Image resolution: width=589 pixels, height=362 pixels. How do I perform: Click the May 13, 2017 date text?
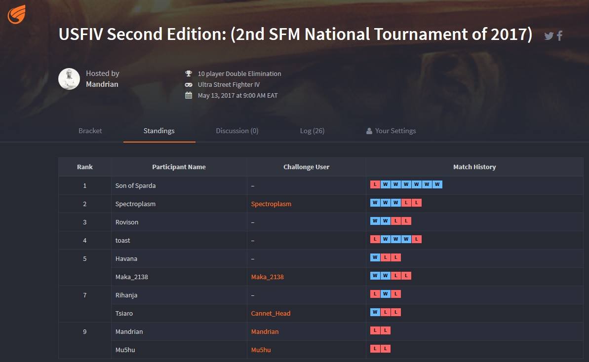(x=238, y=95)
